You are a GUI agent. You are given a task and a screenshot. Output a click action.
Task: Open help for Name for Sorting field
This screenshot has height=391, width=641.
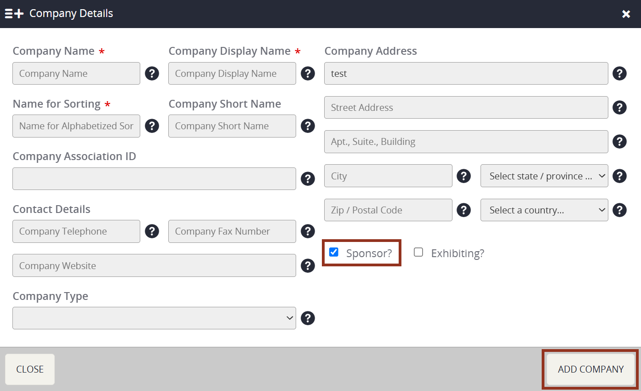tap(152, 126)
